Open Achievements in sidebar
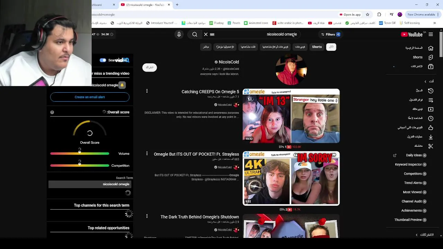Image resolution: width=443 pixels, height=249 pixels. tap(414, 211)
